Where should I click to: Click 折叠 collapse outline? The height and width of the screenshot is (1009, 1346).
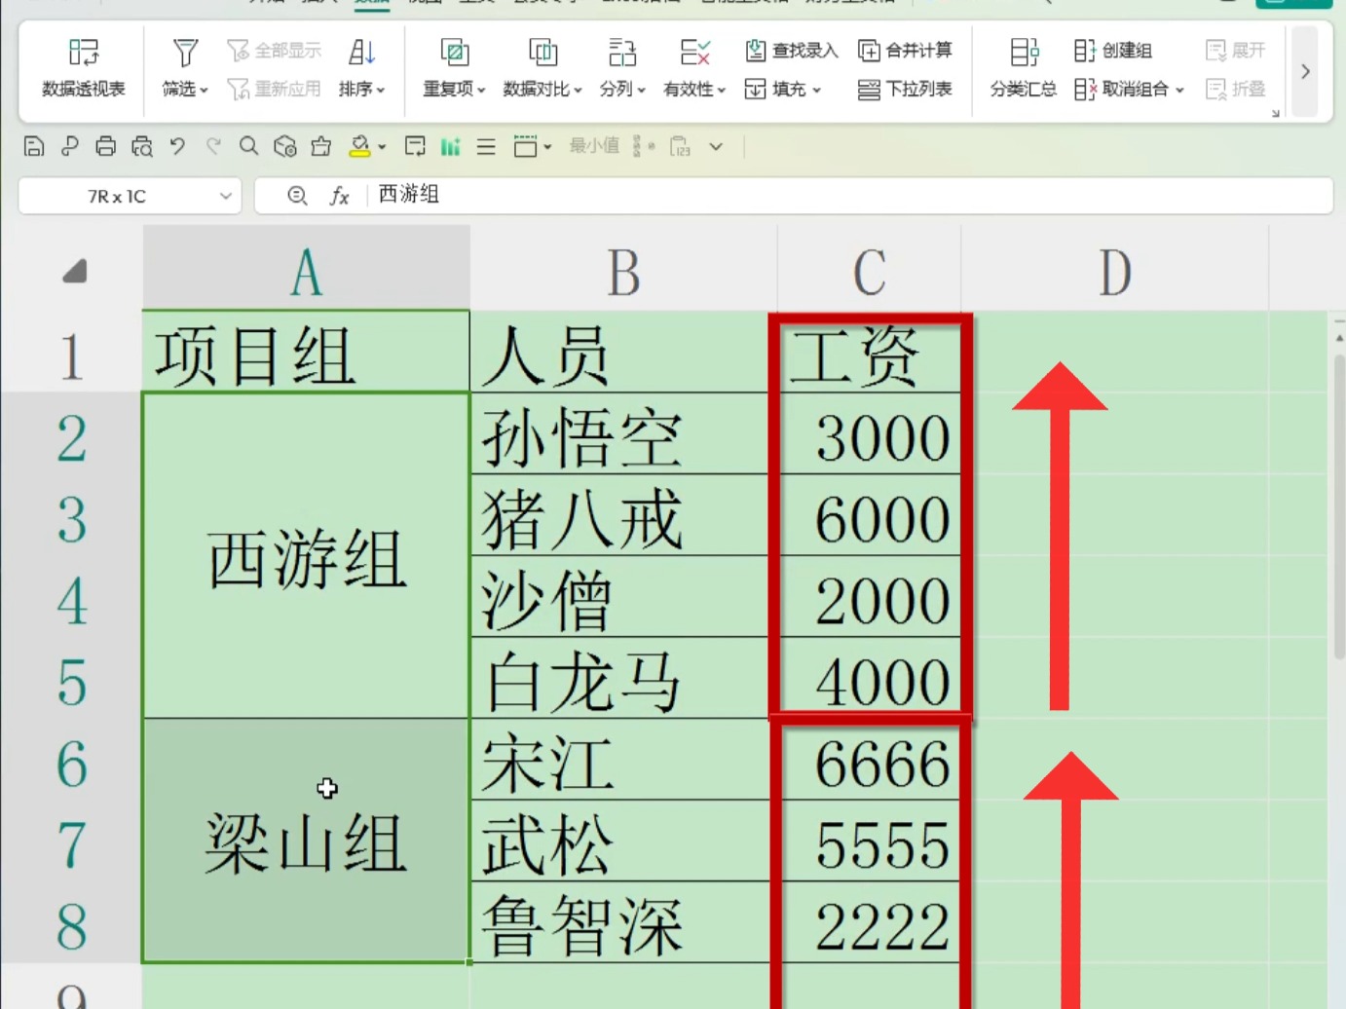point(1235,89)
